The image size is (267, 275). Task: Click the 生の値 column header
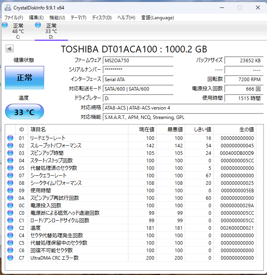[235, 130]
